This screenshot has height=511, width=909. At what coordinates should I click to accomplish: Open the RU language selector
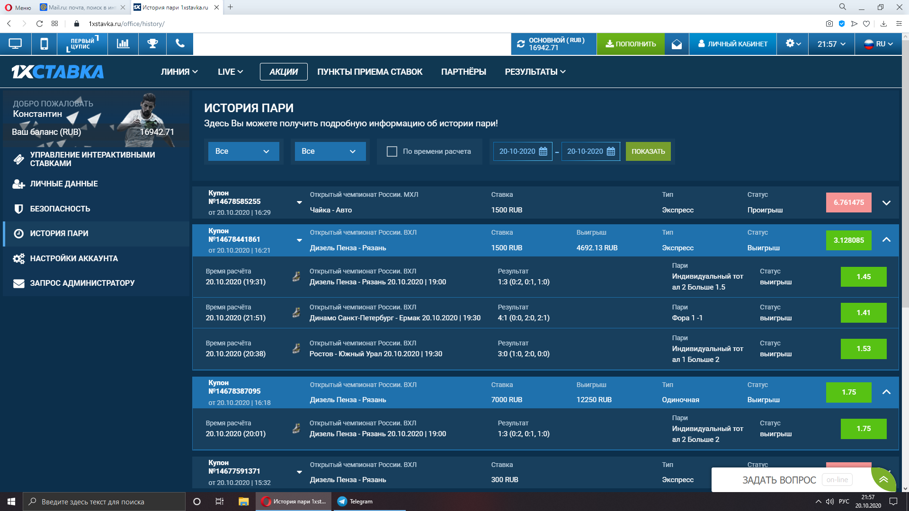(879, 44)
